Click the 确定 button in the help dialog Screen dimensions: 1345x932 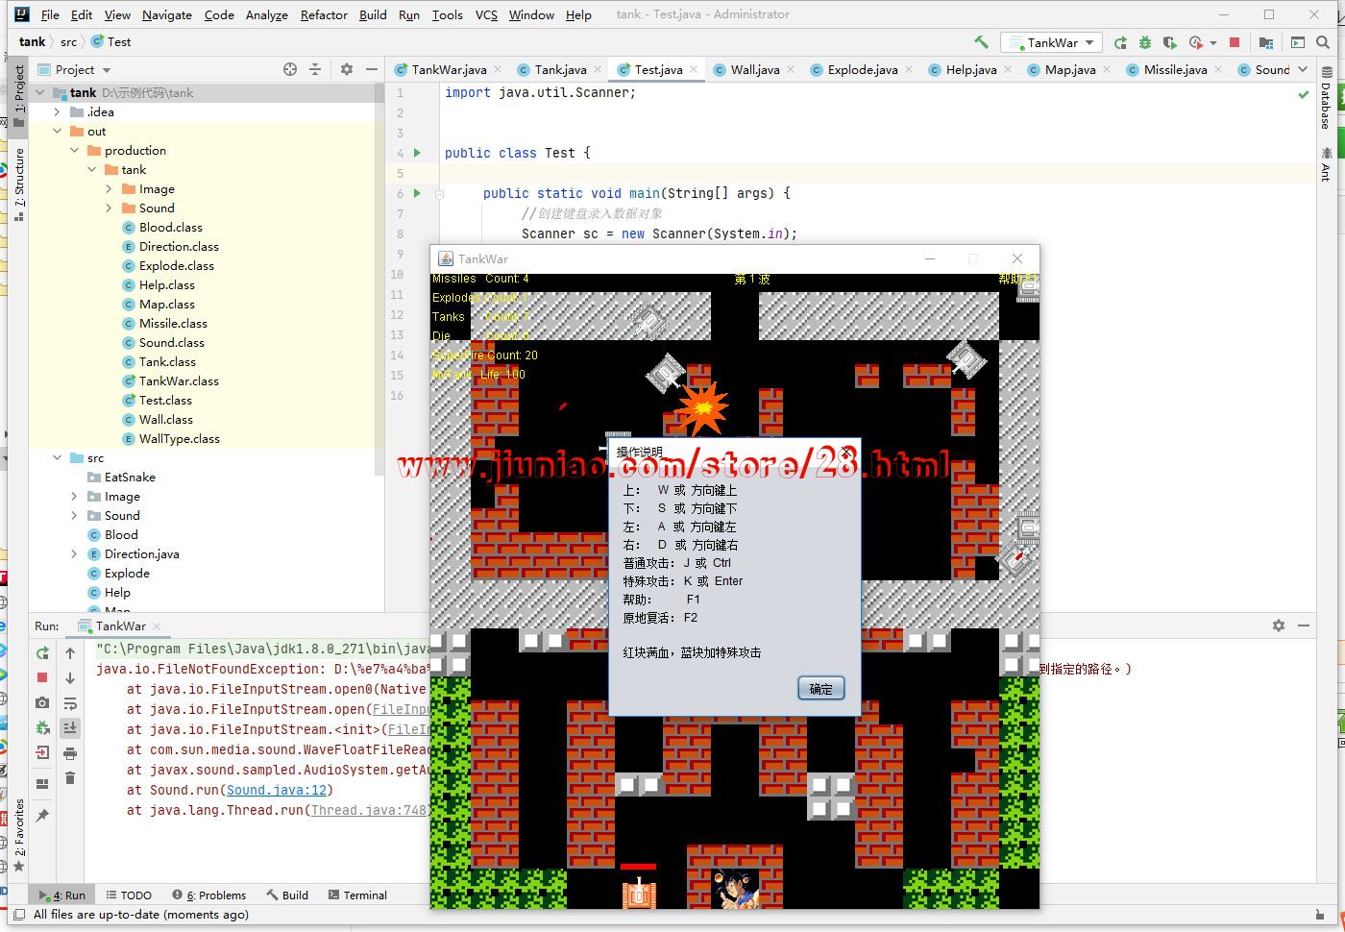click(820, 689)
